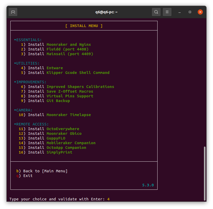Select the ESSENTIALS: section heading
The height and width of the screenshot is (209, 213).
point(28,40)
